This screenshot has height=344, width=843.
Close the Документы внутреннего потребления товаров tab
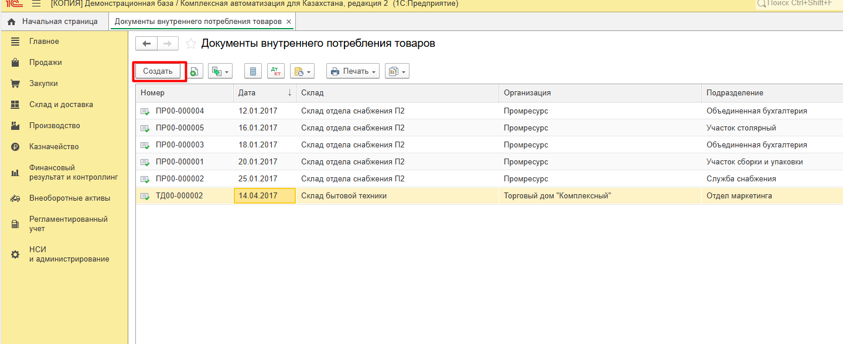pos(289,22)
